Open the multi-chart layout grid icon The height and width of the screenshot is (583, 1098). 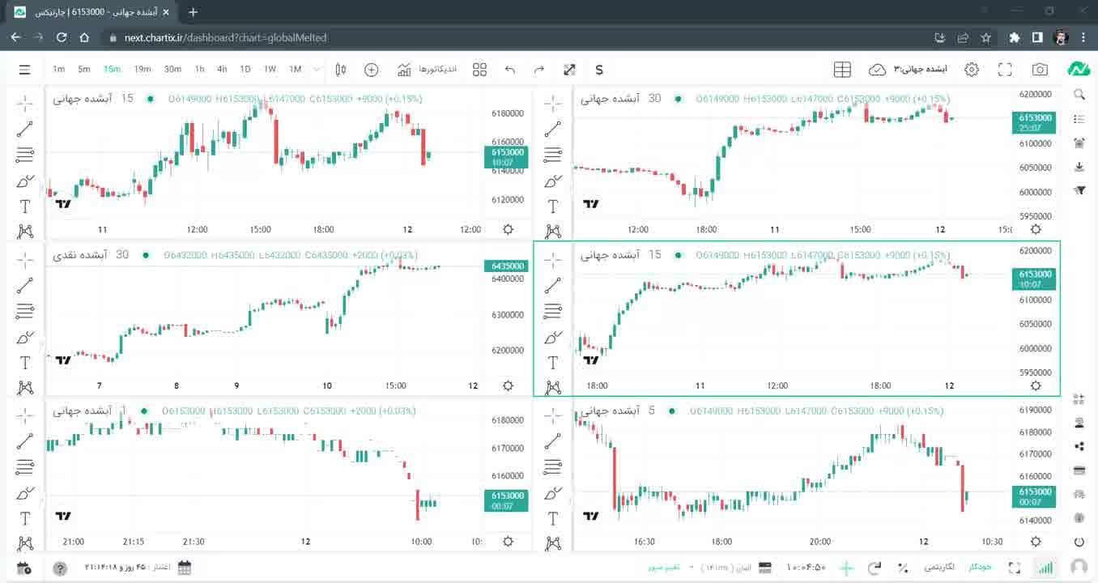[x=479, y=70]
